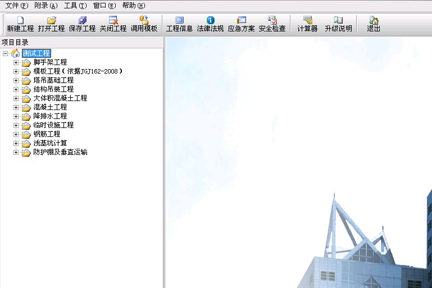Click the folder icon beside 临时设施工程
The height and width of the screenshot is (288, 432).
(x=26, y=126)
